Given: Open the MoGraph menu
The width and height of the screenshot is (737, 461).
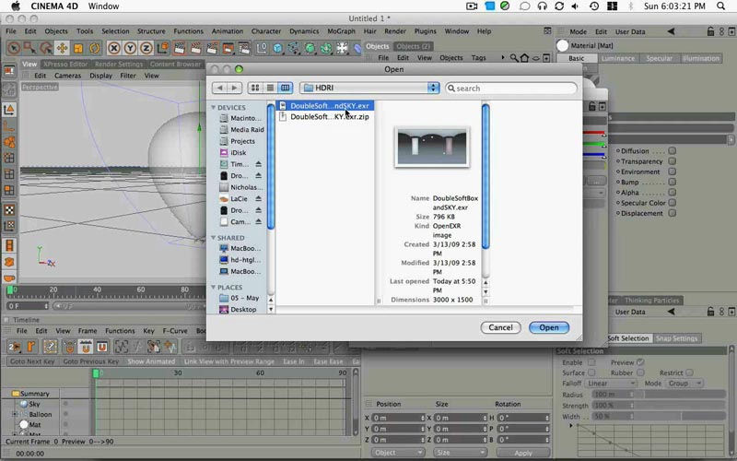Looking at the screenshot, I should click(x=341, y=31).
